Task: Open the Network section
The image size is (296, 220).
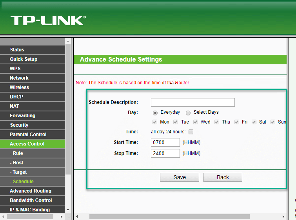Action: tap(32, 78)
